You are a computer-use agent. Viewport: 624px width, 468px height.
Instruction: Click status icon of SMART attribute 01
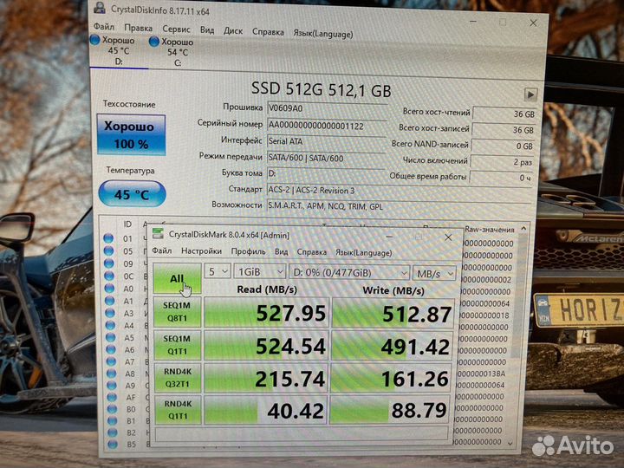coord(108,238)
